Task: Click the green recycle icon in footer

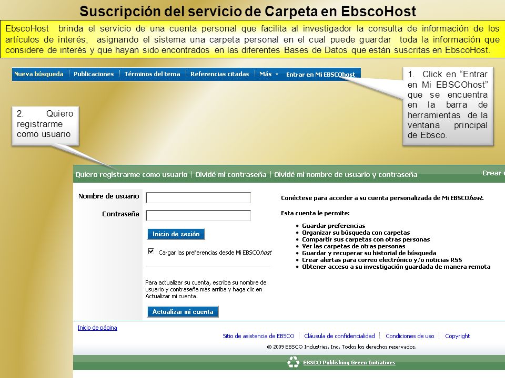Action: coord(294,362)
